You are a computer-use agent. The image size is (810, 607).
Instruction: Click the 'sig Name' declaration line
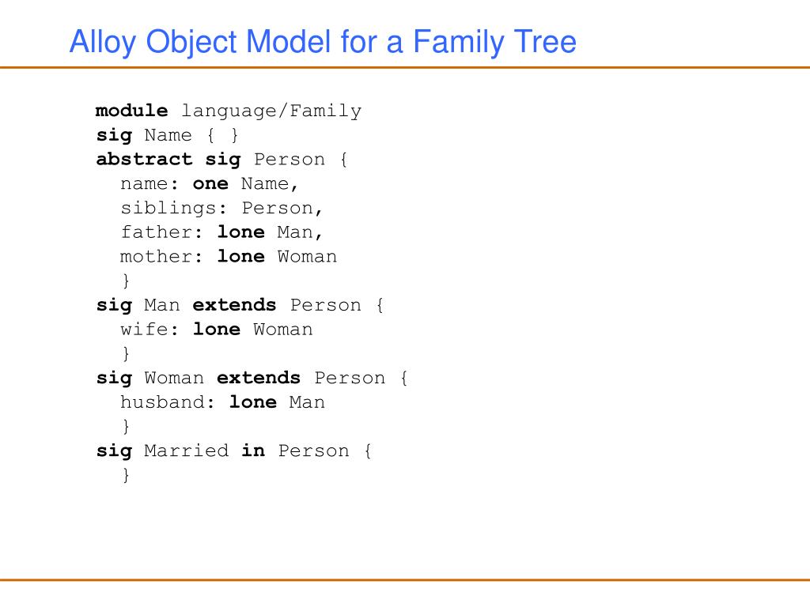168,135
